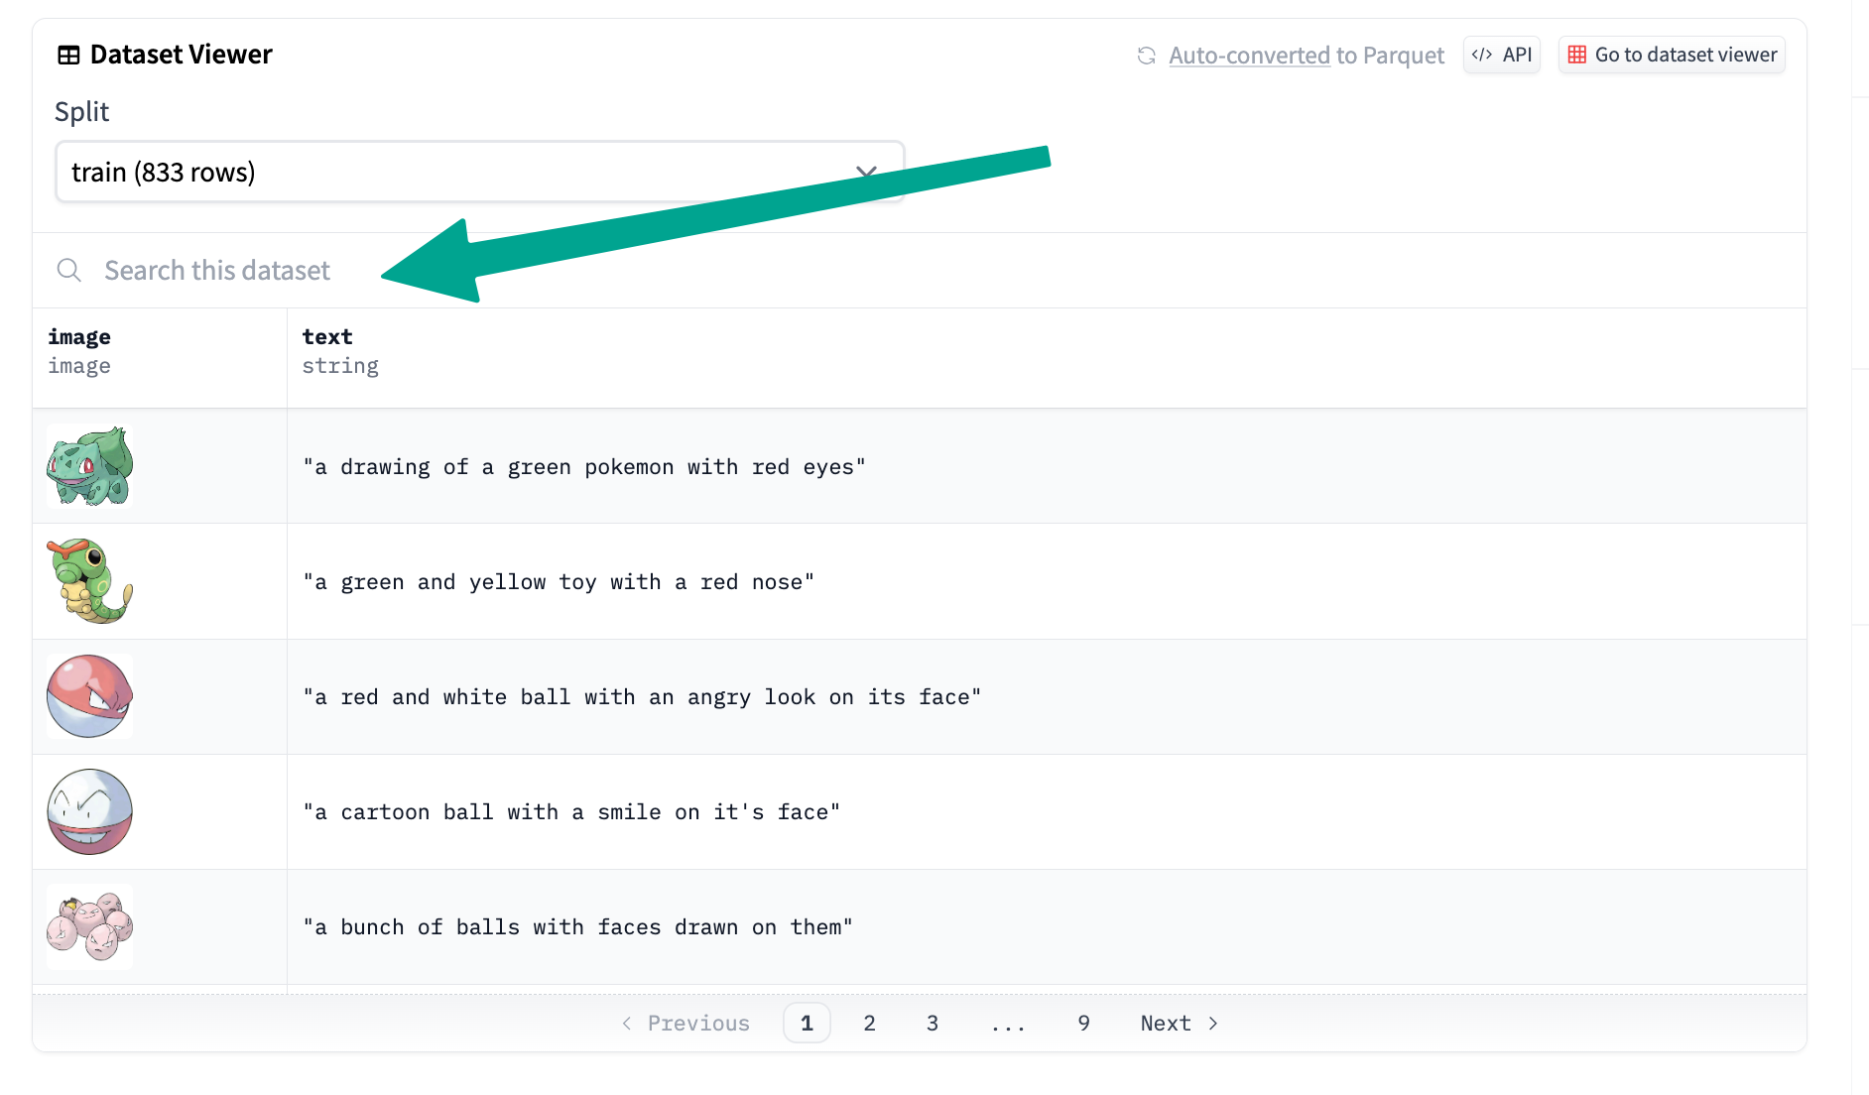
Task: Click the Auto-converted refresh icon
Action: coord(1146,56)
